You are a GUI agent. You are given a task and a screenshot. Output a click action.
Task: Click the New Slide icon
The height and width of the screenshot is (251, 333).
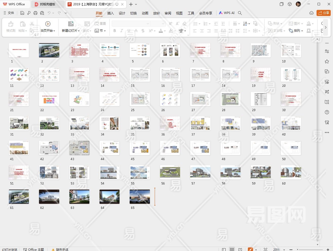click(x=71, y=24)
